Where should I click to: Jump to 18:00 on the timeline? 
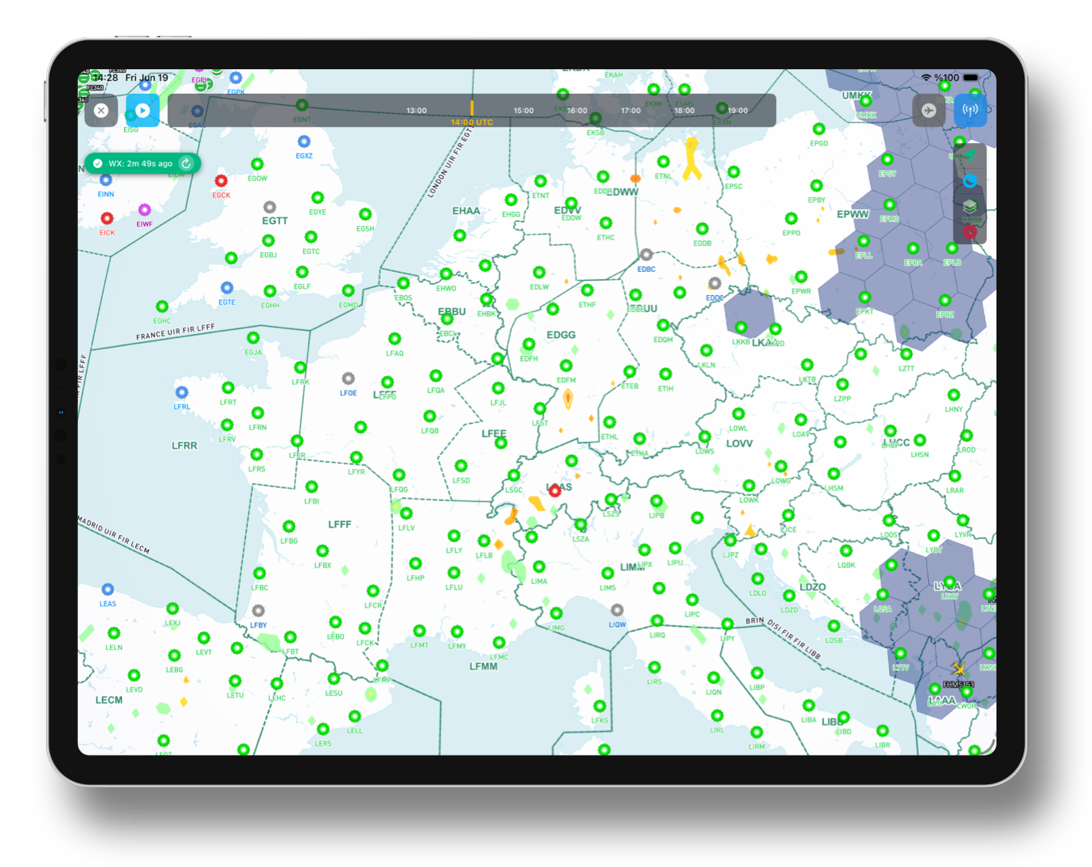coord(684,111)
